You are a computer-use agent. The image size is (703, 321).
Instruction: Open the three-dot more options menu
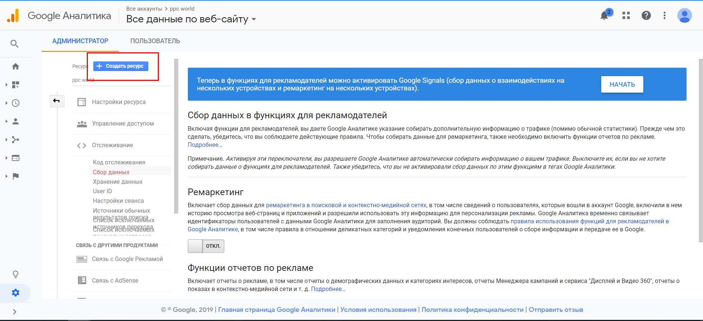point(665,15)
